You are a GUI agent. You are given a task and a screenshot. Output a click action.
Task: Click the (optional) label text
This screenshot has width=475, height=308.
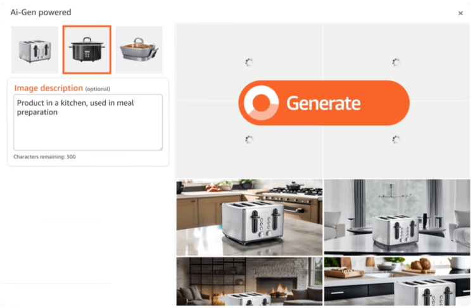click(98, 89)
